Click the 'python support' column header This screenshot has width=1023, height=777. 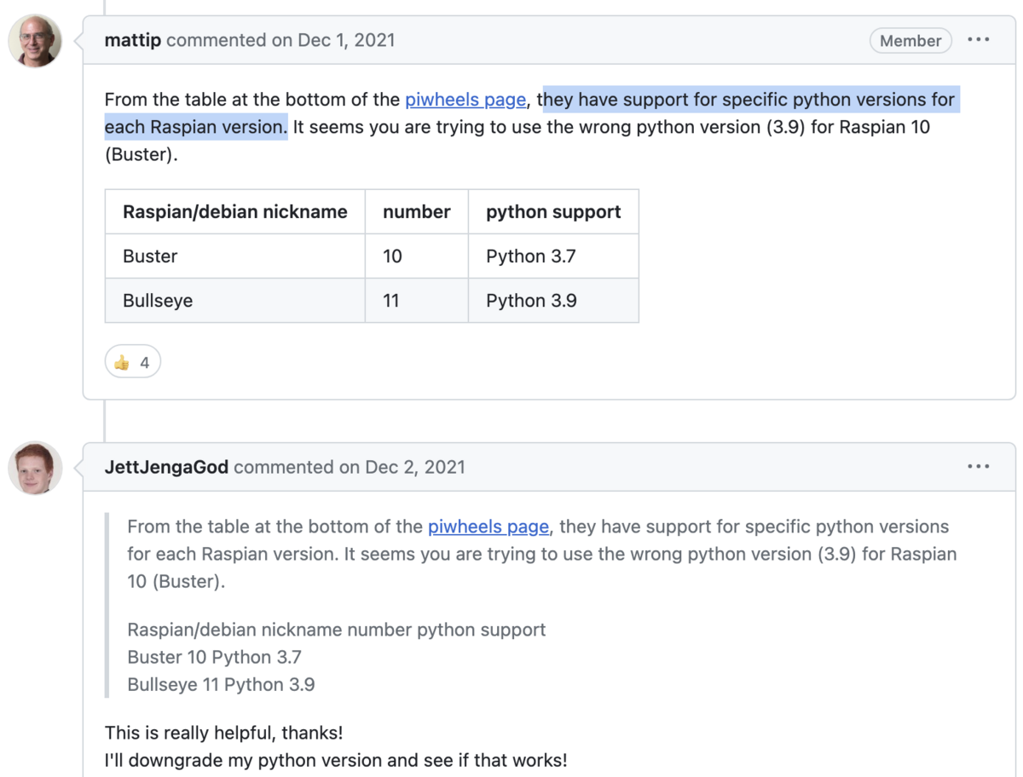click(x=553, y=212)
